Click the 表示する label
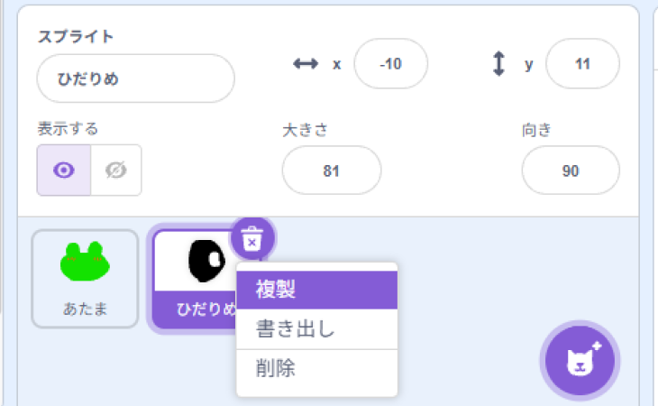 click(x=68, y=128)
